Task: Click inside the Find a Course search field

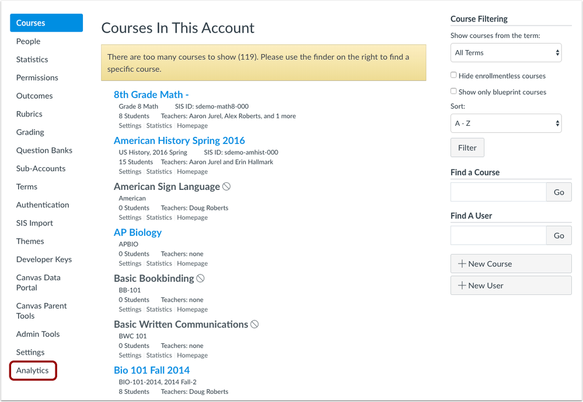Action: [x=498, y=192]
